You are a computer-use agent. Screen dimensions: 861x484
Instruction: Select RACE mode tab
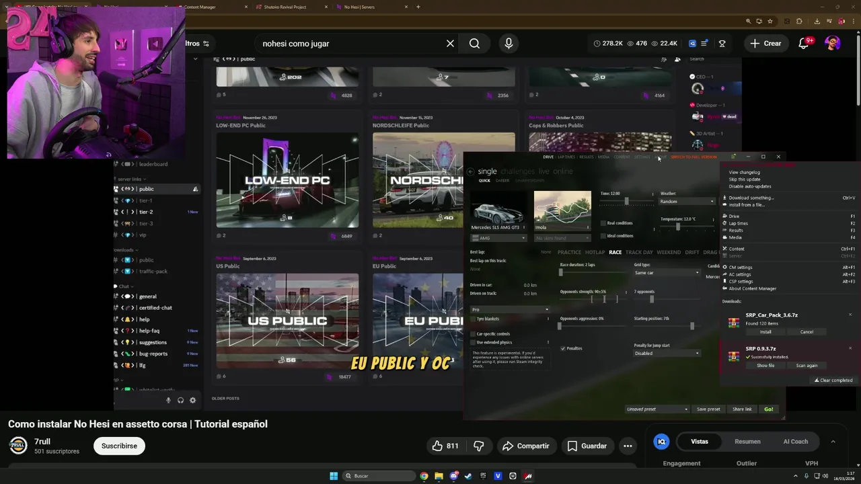point(615,252)
